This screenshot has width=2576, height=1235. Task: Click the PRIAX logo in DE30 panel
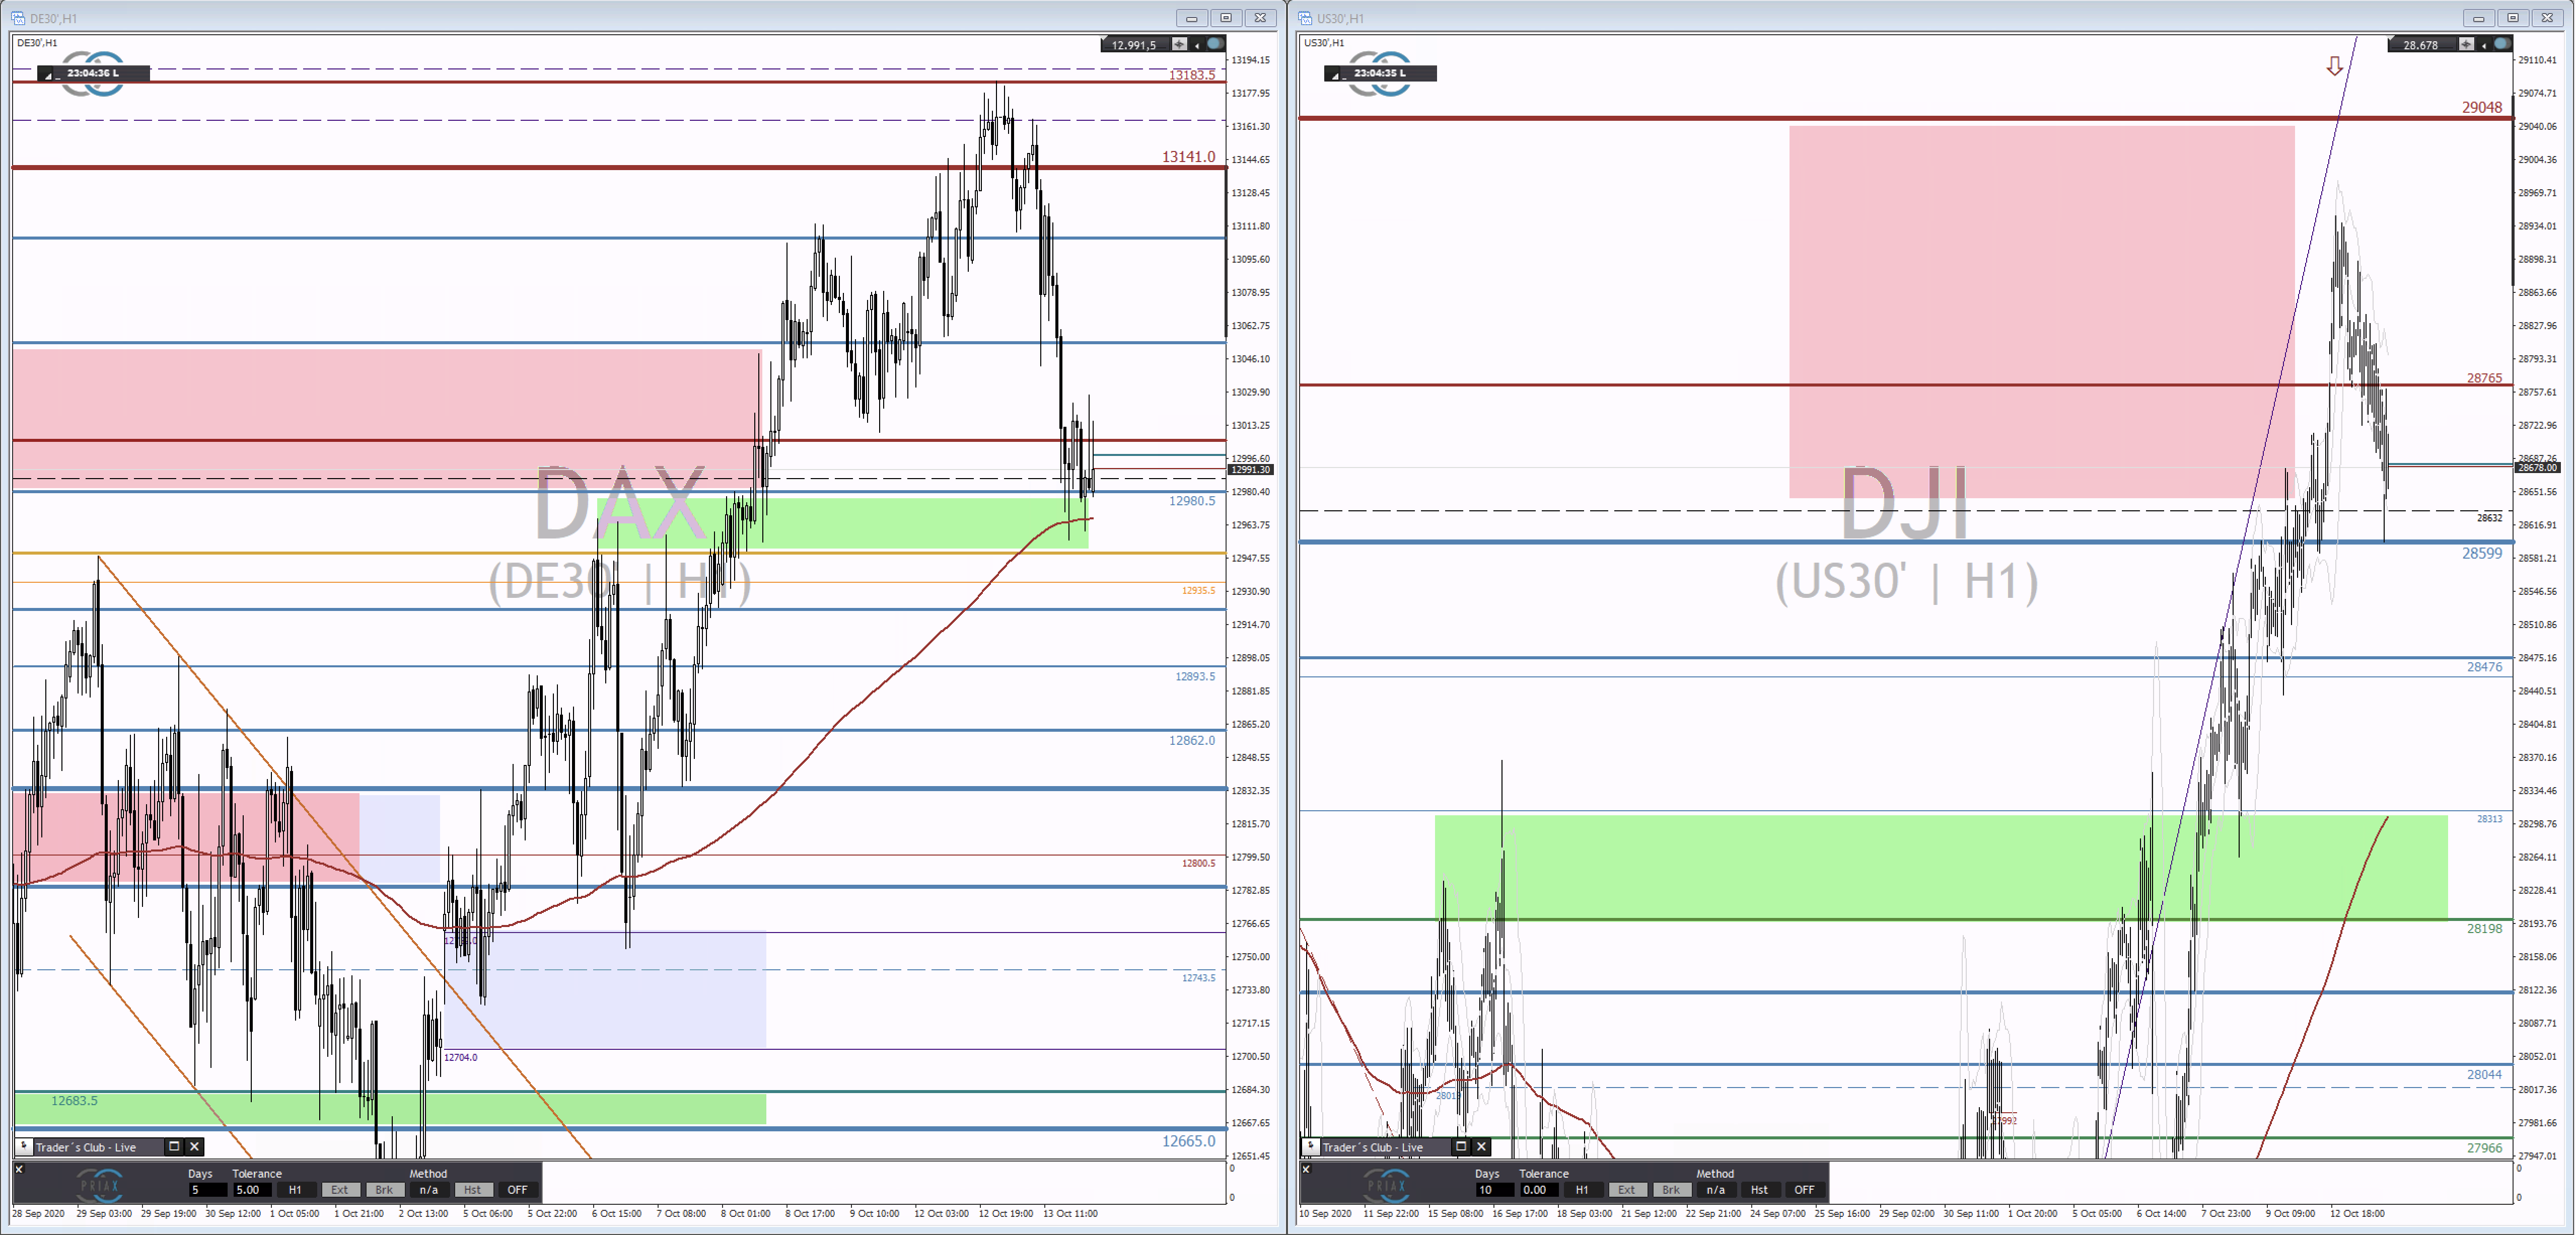[99, 1185]
